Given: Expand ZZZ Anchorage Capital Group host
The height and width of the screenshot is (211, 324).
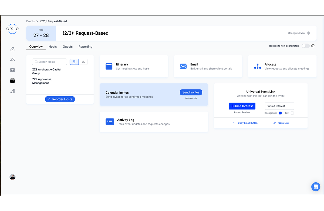Looking at the screenshot, I should (47, 71).
